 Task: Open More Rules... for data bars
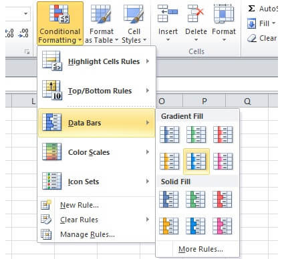tap(200, 249)
